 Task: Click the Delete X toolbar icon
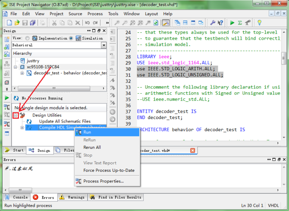(x=78, y=23)
